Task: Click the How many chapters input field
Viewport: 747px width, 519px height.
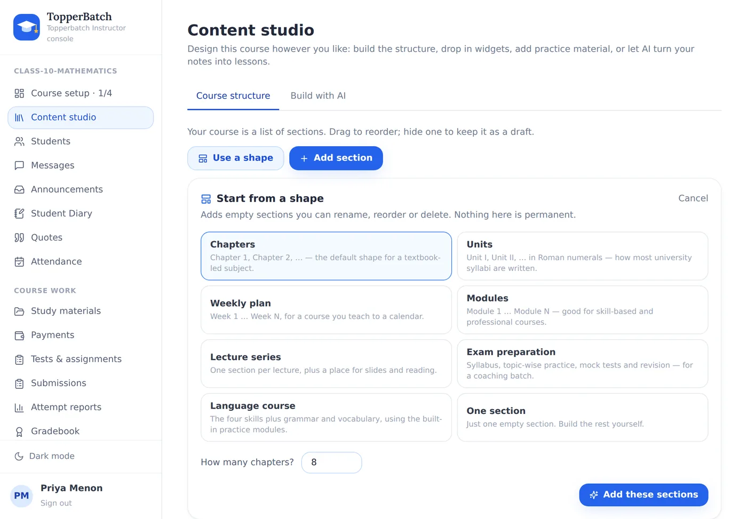Action: [x=332, y=462]
